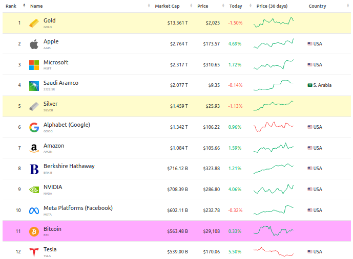
Task: Click the S. Arabia flag for Aramco
Action: (309, 85)
